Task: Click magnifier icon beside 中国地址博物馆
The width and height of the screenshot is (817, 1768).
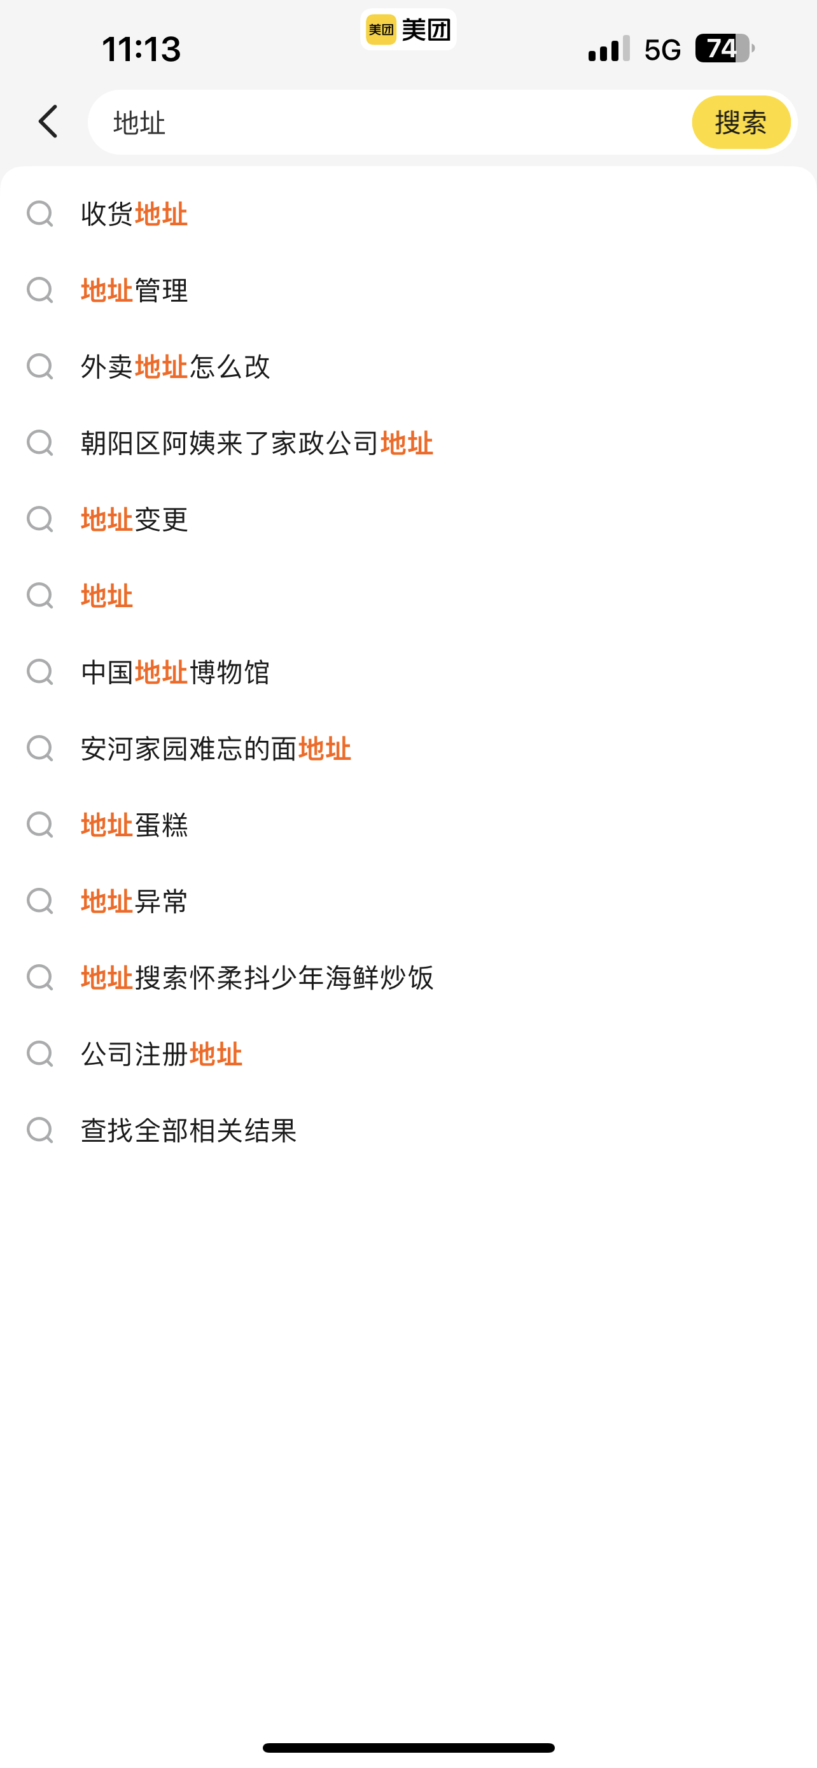Action: pos(40,672)
